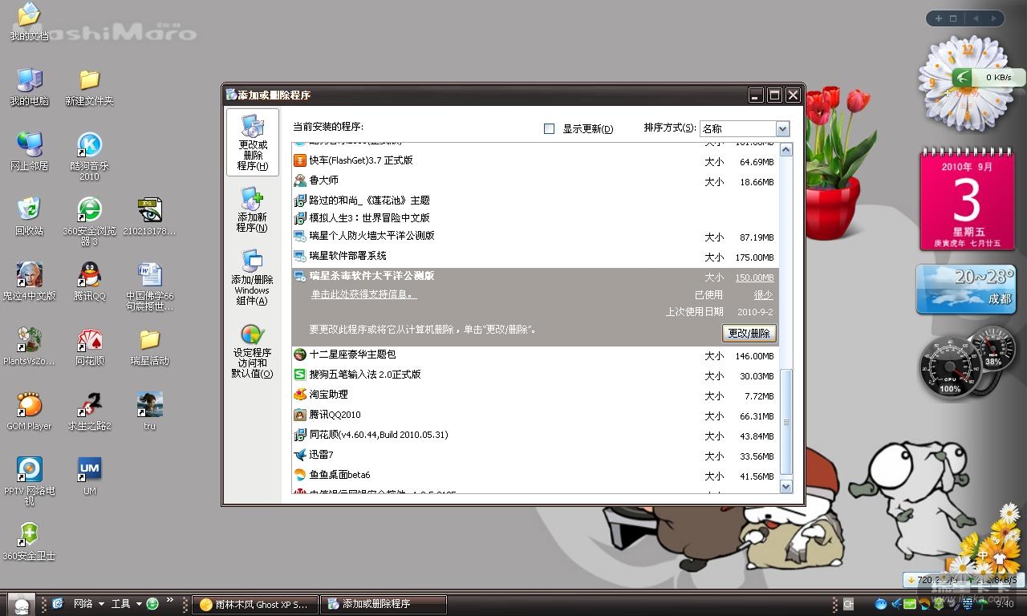Click the program list scroll down arrow
The height and width of the screenshot is (616, 1027).
pos(785,486)
